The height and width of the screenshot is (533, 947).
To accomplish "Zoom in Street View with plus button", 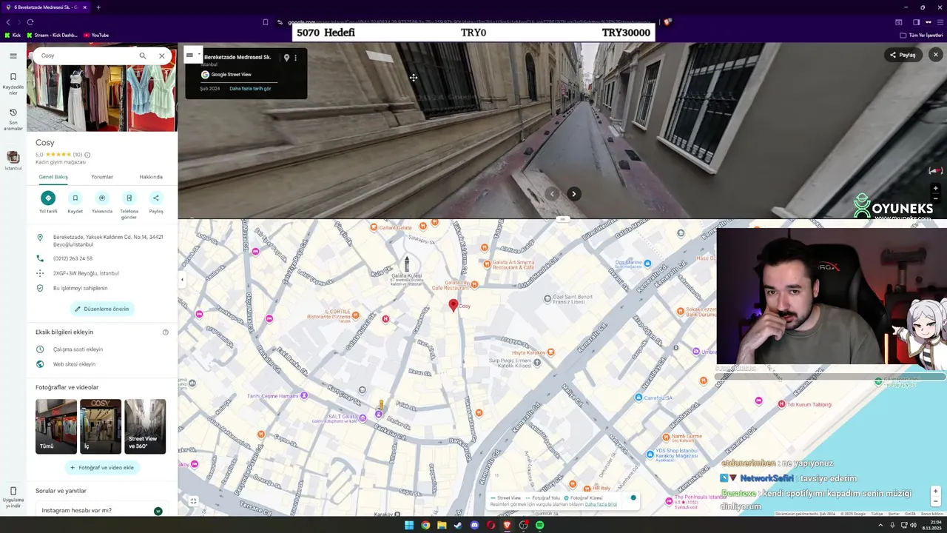I will click(x=935, y=188).
